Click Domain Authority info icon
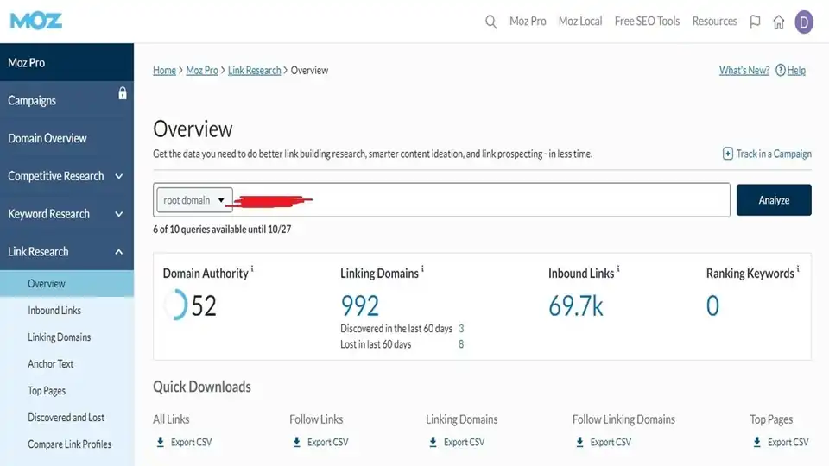 click(252, 269)
